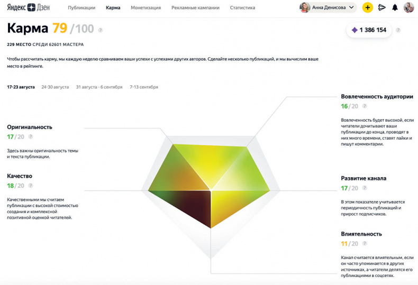Open the Статистика tab
This screenshot has height=285, width=418.
click(x=242, y=8)
